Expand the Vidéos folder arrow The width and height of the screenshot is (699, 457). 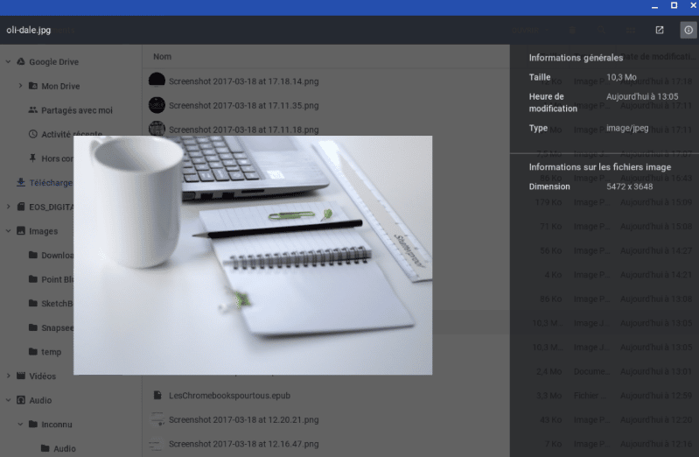pyautogui.click(x=8, y=376)
